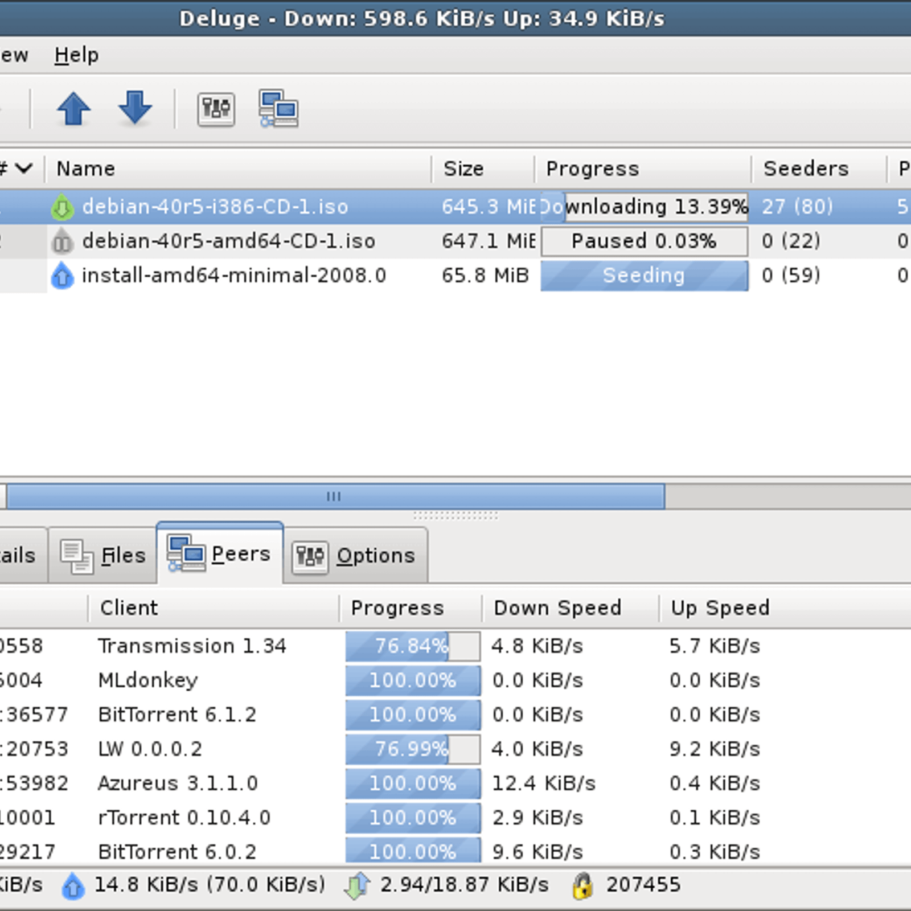
Task: Select install-amd64-minimal-2008.0 torrent
Action: (234, 276)
